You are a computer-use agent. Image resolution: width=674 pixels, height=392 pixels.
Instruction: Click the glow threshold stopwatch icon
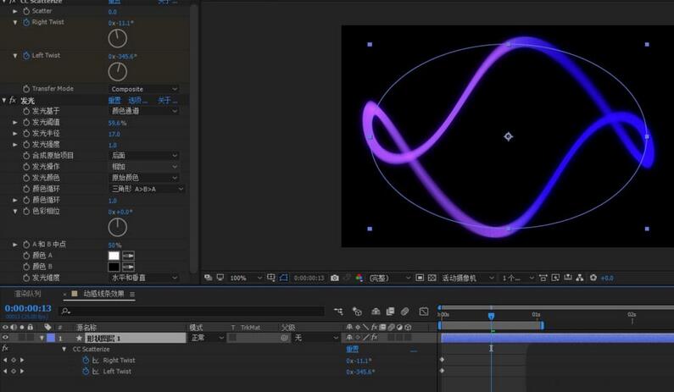[26, 123]
